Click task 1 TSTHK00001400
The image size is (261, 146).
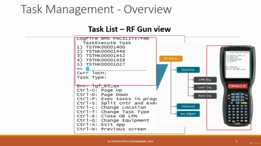[x=101, y=47]
